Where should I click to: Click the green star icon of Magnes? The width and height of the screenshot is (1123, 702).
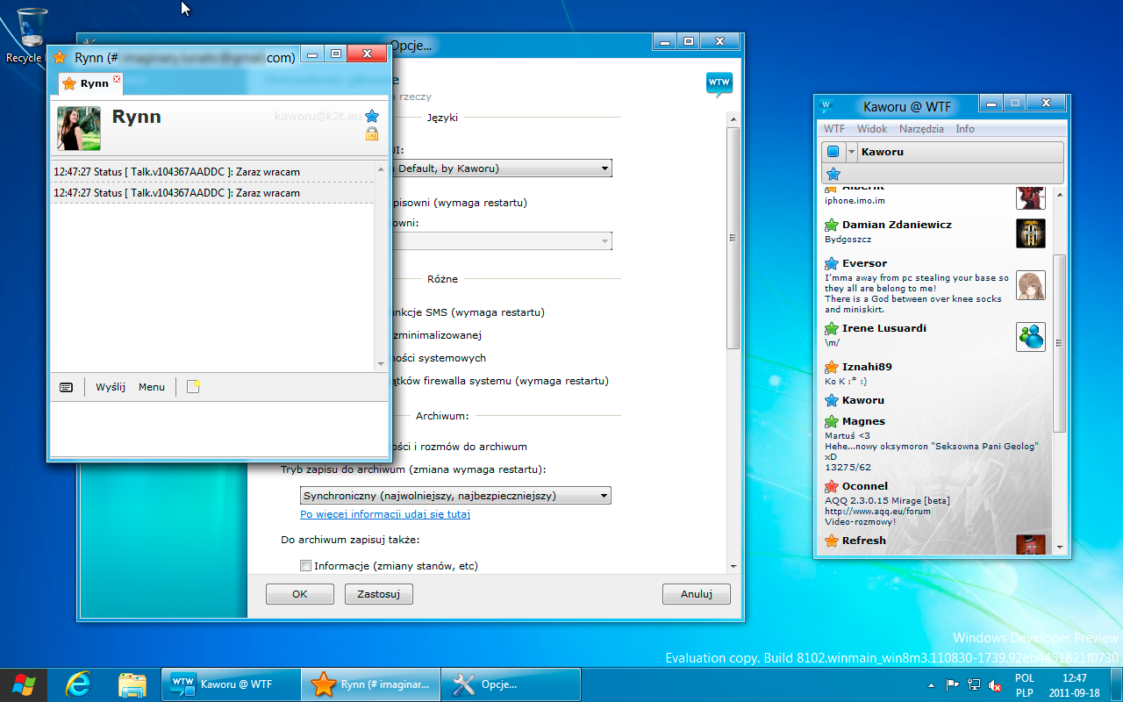832,422
